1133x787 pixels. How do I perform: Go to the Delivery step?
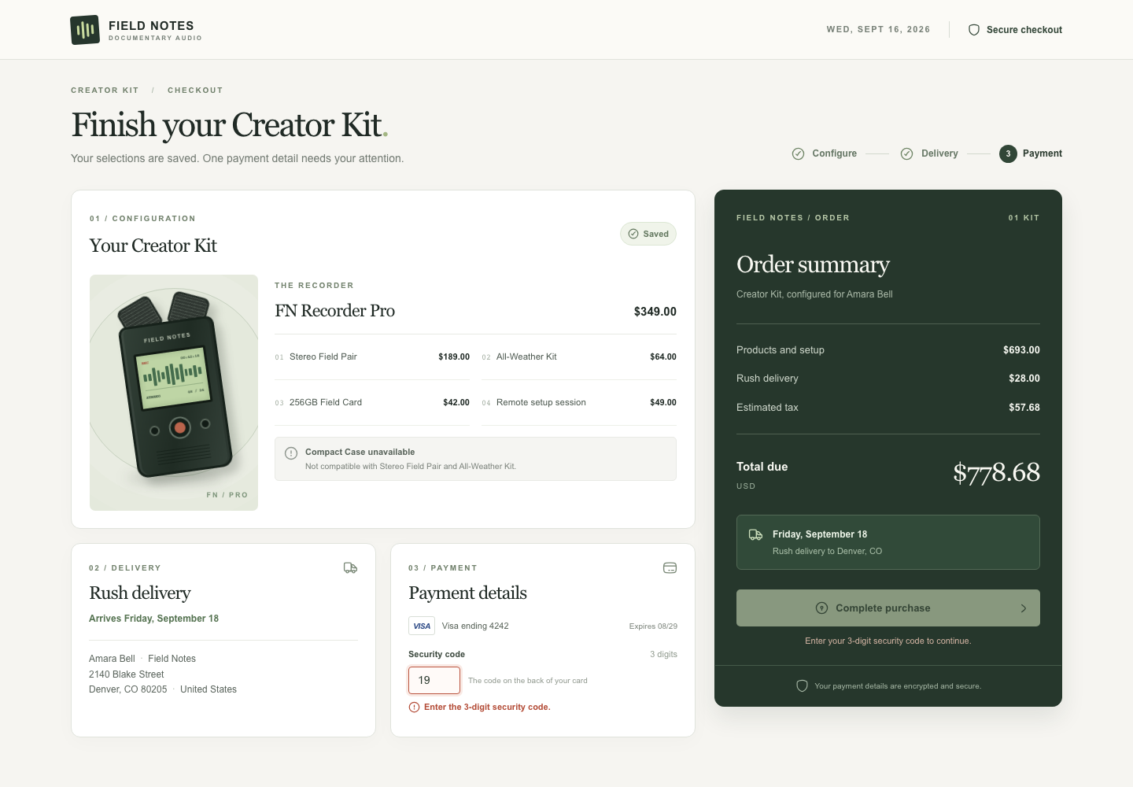click(929, 153)
